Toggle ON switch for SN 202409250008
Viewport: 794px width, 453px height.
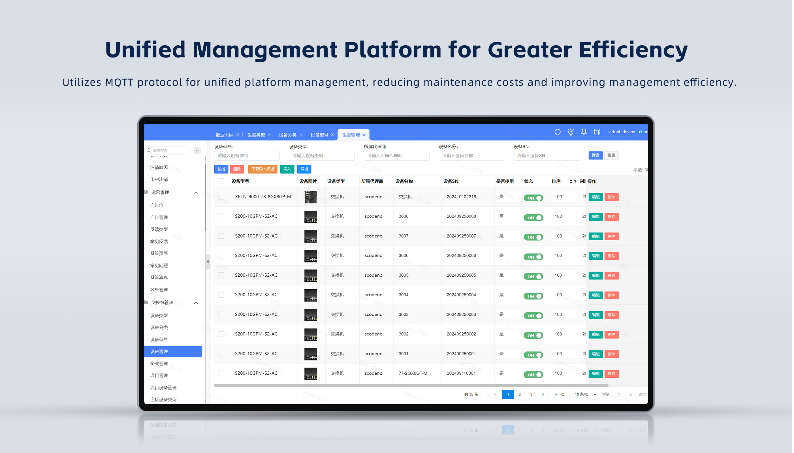tap(533, 217)
